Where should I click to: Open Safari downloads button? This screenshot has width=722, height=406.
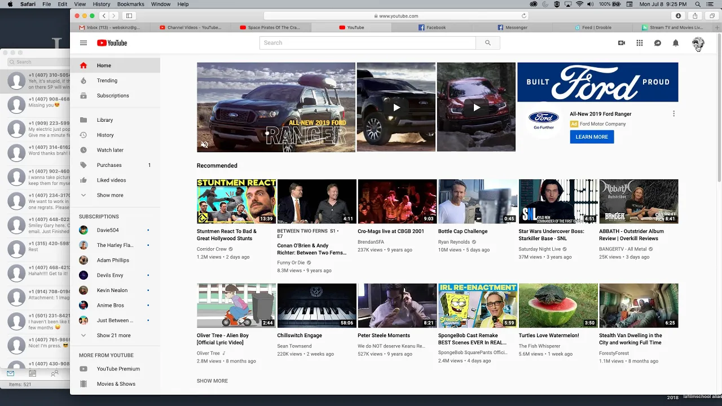click(679, 16)
